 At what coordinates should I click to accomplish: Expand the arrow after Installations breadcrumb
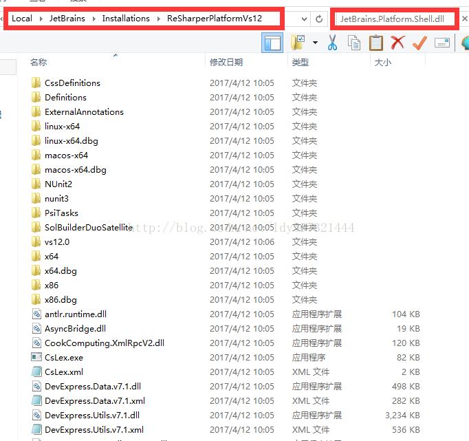(x=159, y=19)
